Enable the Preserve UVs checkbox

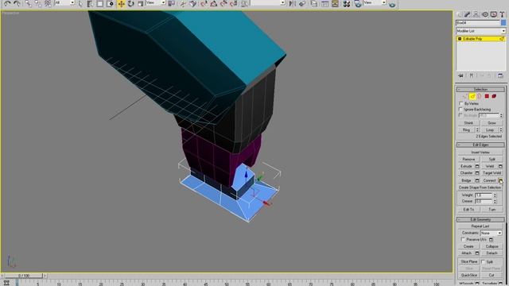[463, 239]
